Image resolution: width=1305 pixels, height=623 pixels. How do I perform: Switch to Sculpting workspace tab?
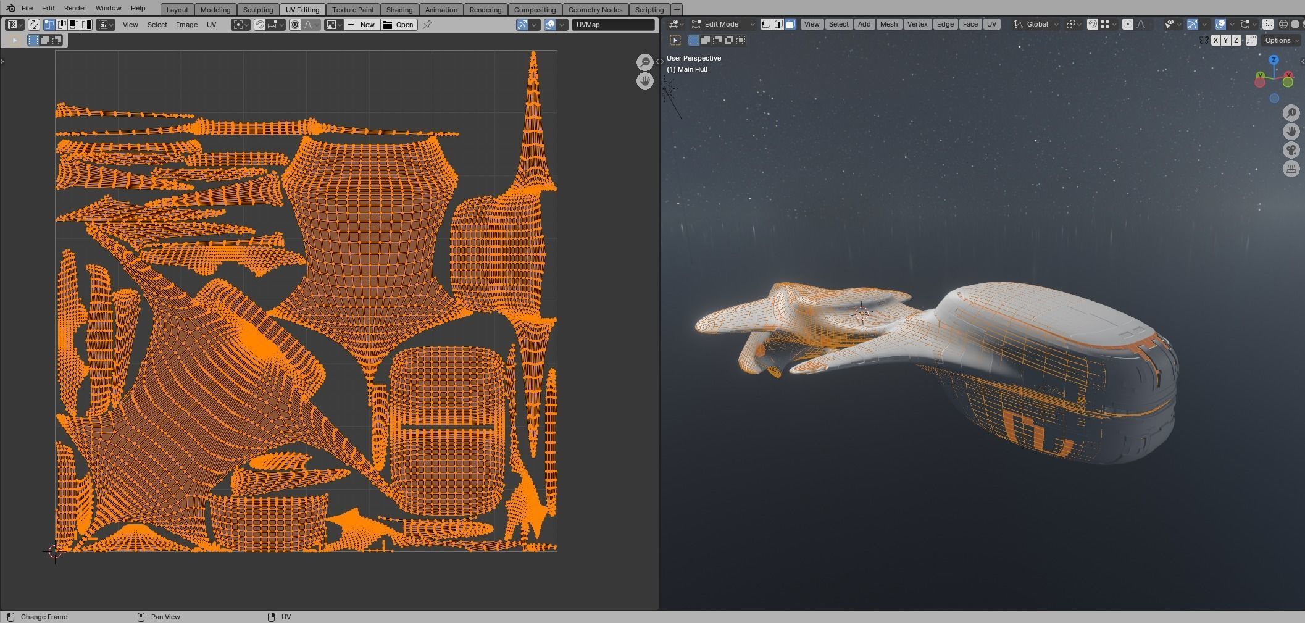(x=257, y=9)
